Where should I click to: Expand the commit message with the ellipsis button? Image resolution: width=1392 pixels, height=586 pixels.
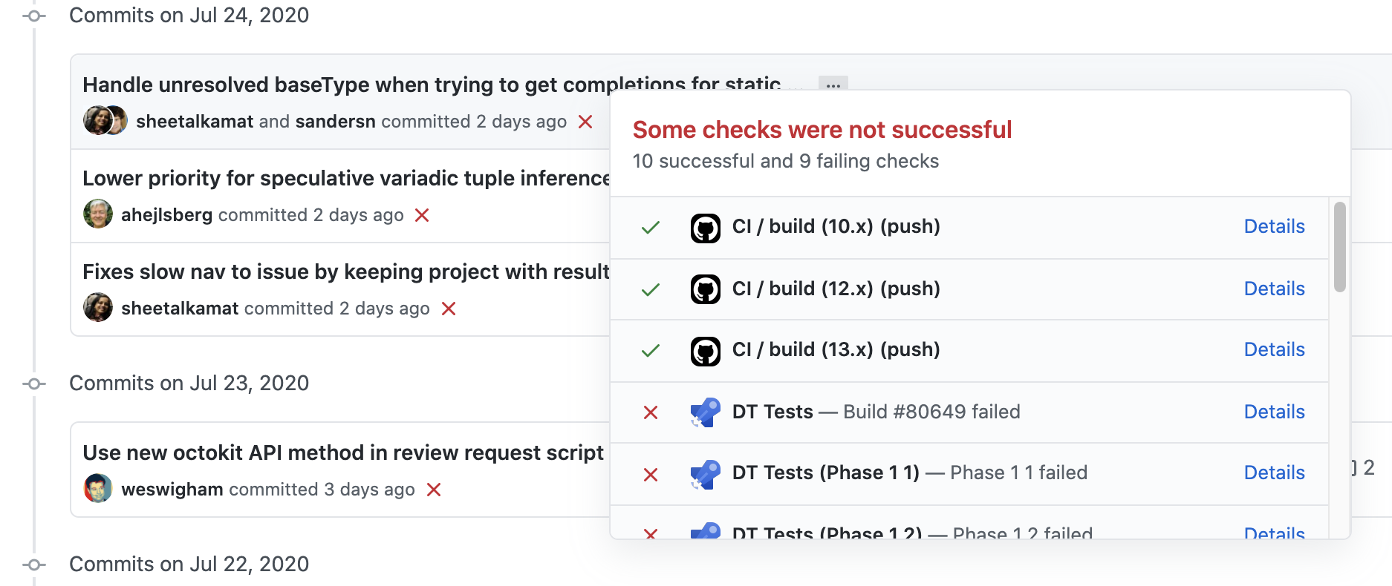(x=833, y=85)
